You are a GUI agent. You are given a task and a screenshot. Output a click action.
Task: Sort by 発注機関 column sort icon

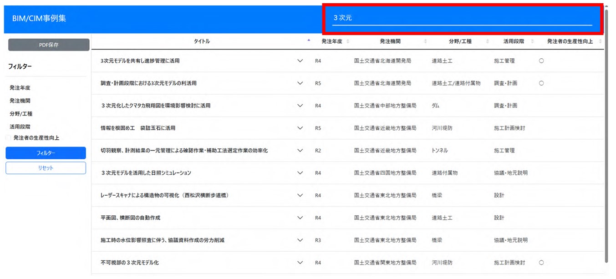(x=425, y=41)
